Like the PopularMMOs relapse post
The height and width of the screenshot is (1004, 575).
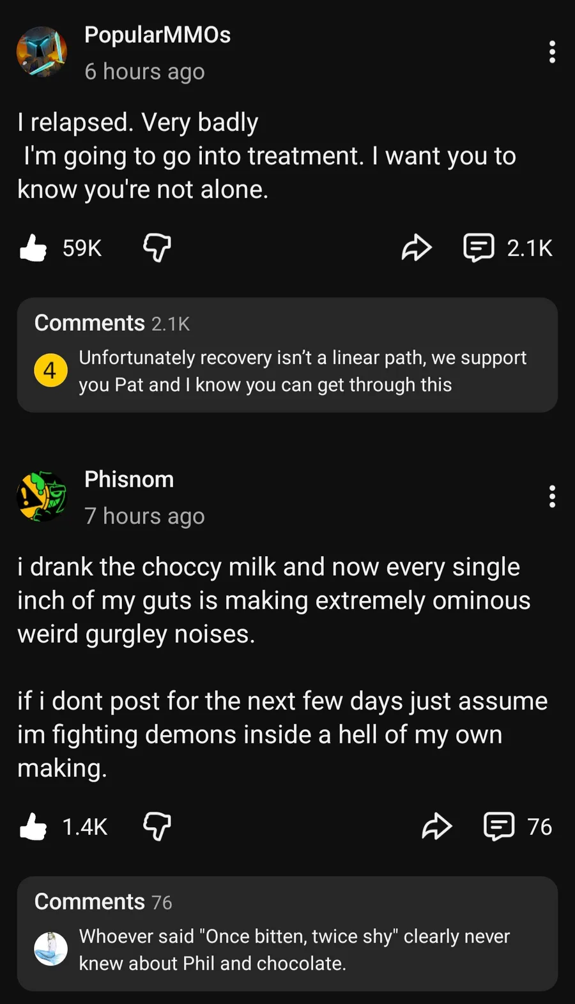33,248
